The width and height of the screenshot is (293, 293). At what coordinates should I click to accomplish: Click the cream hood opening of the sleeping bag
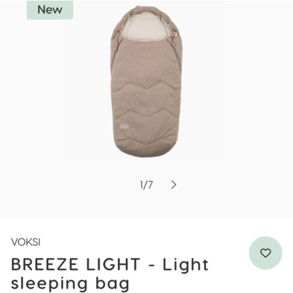click(146, 28)
